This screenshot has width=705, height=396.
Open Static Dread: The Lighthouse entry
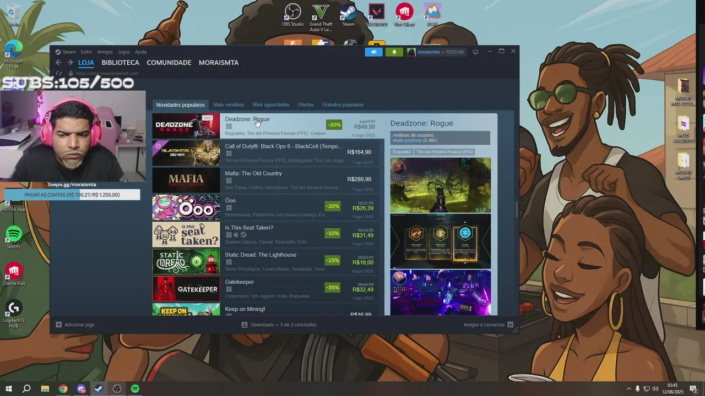click(x=267, y=261)
